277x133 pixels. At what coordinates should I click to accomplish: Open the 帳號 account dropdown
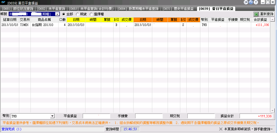click(x=57, y=14)
